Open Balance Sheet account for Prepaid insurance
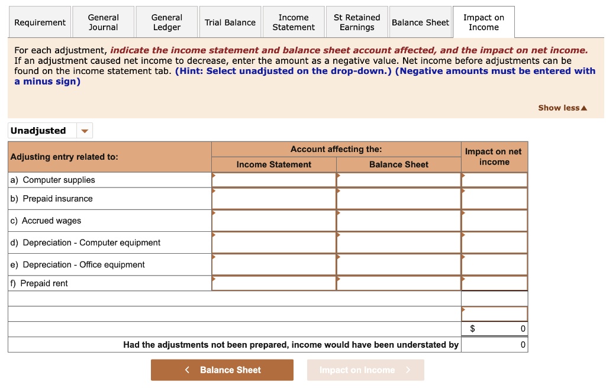 398,199
